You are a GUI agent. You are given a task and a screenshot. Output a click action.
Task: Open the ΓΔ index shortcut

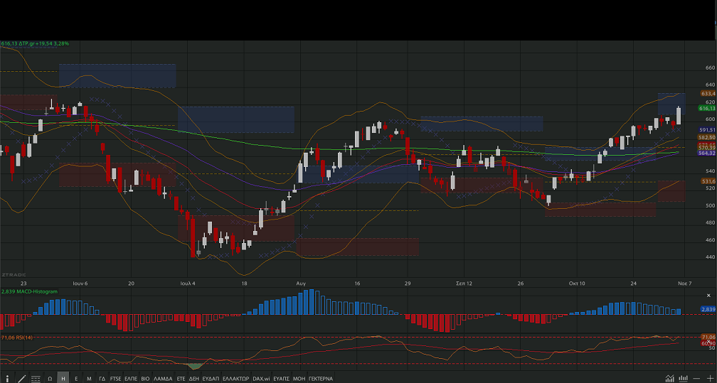tap(102, 379)
